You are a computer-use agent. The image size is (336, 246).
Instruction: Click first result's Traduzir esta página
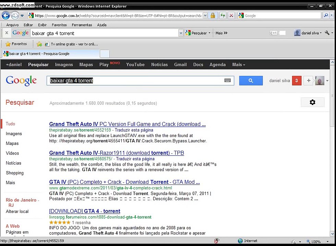pyautogui.click(x=134, y=130)
